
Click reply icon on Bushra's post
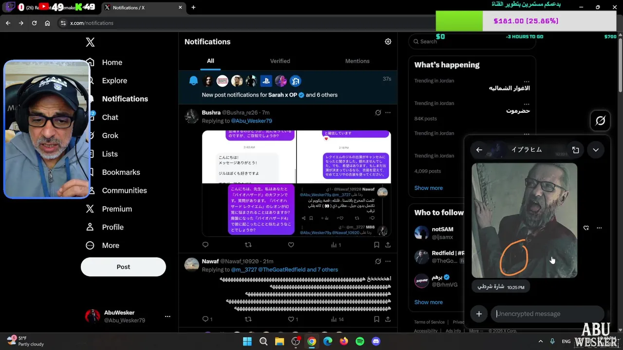[x=205, y=245]
